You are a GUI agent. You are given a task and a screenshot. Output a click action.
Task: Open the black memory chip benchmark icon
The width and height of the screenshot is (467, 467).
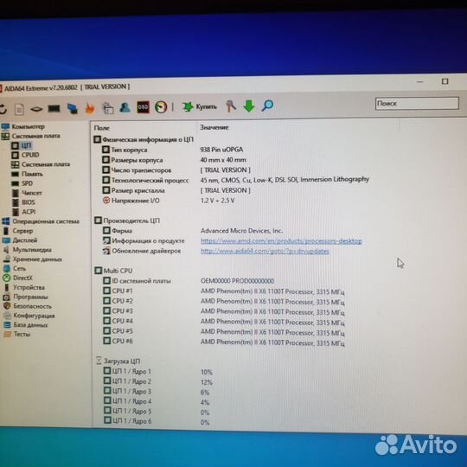point(54,109)
